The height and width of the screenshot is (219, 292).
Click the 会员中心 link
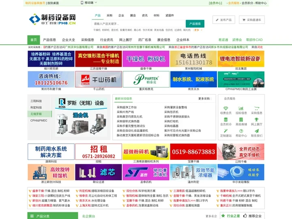coord(215,3)
